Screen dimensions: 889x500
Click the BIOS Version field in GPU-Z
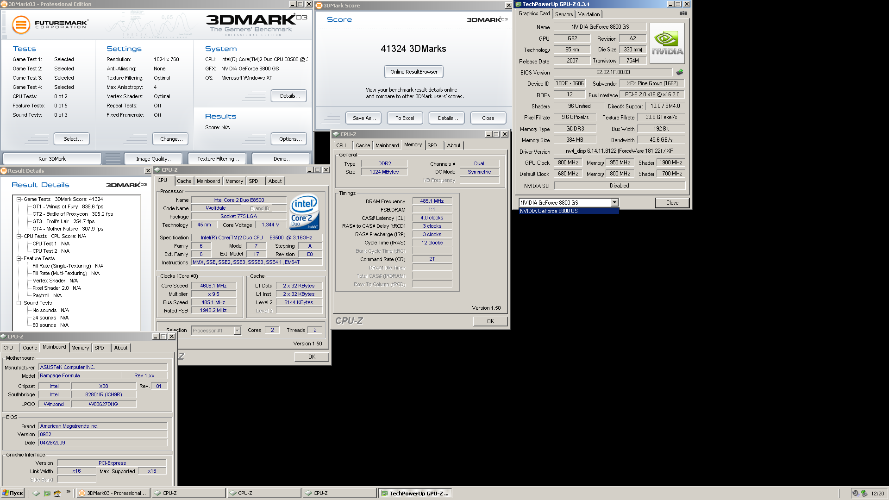pyautogui.click(x=613, y=72)
